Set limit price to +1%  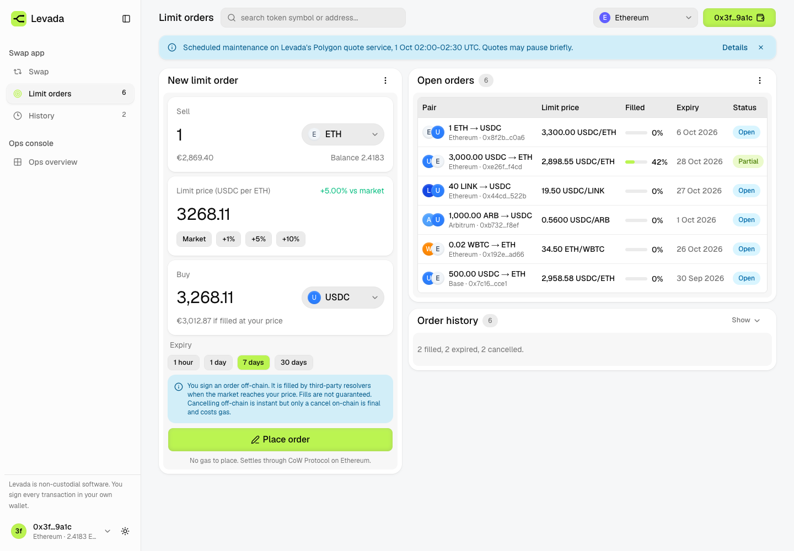(229, 239)
